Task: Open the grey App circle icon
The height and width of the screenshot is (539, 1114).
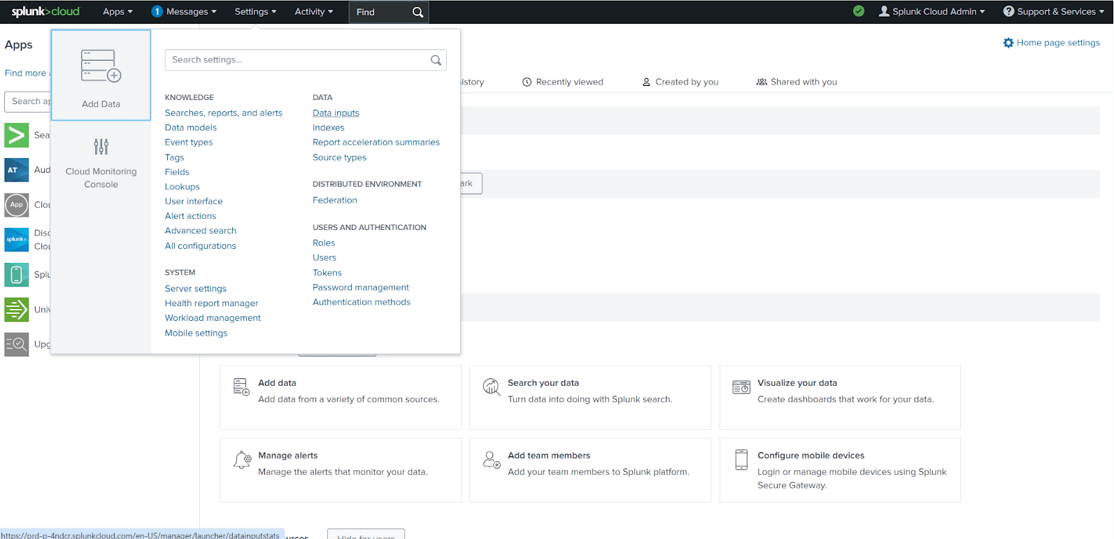Action: pos(17,205)
